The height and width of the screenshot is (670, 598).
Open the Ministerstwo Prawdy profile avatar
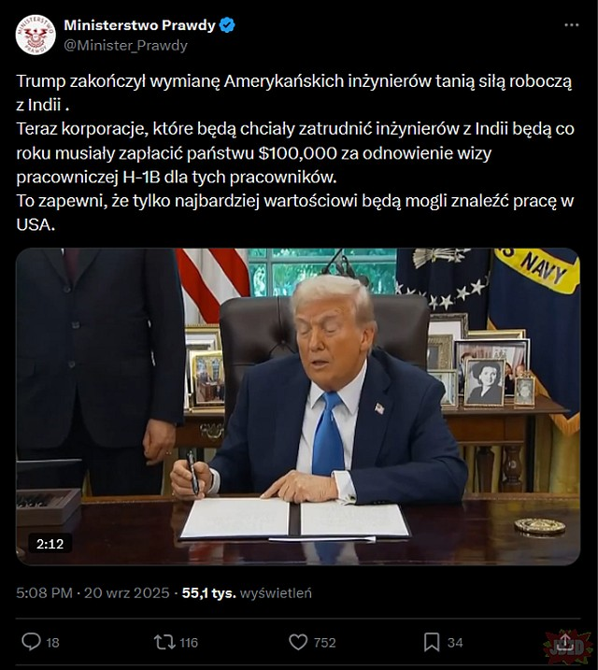point(36,35)
